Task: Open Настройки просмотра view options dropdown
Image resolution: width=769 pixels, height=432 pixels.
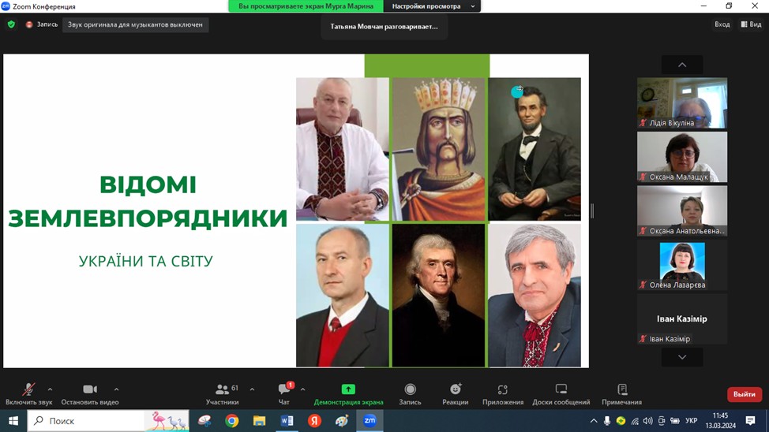Action: 432,6
